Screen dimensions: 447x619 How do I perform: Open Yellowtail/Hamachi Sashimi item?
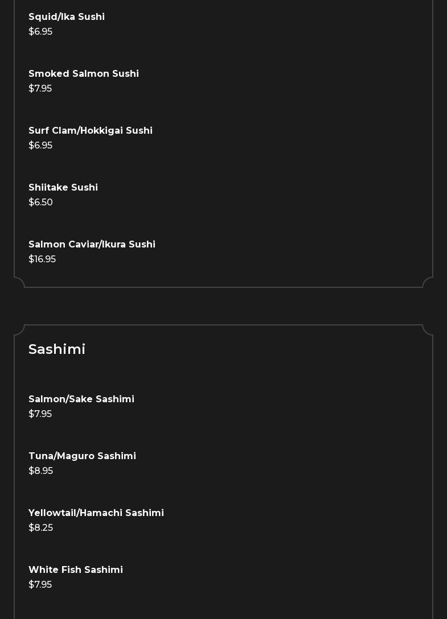[96, 513]
